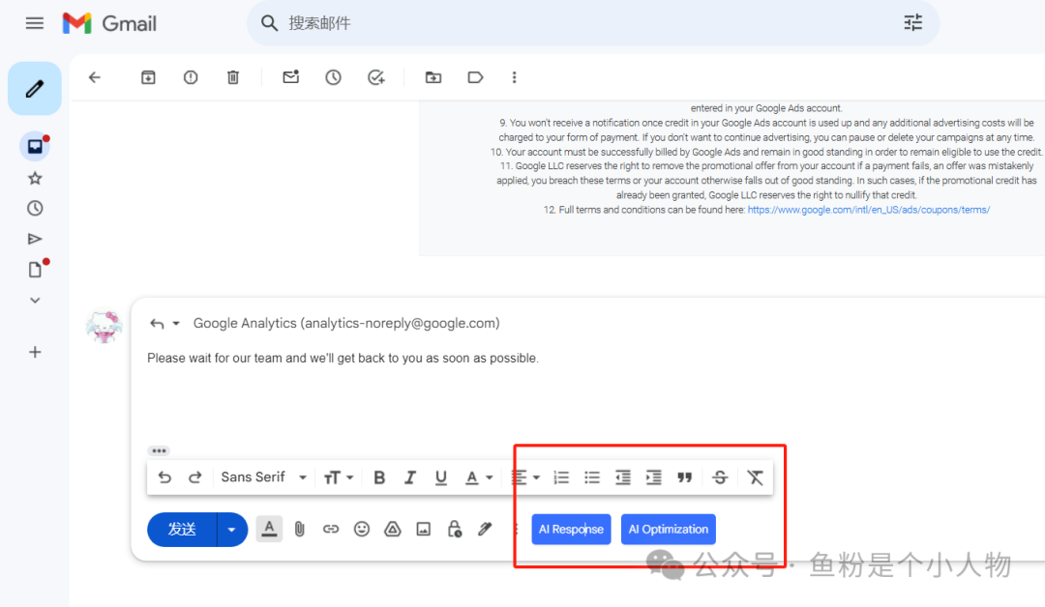Viewport: 1045px width, 607px height.
Task: Open the main menu hamburger
Action: (35, 23)
